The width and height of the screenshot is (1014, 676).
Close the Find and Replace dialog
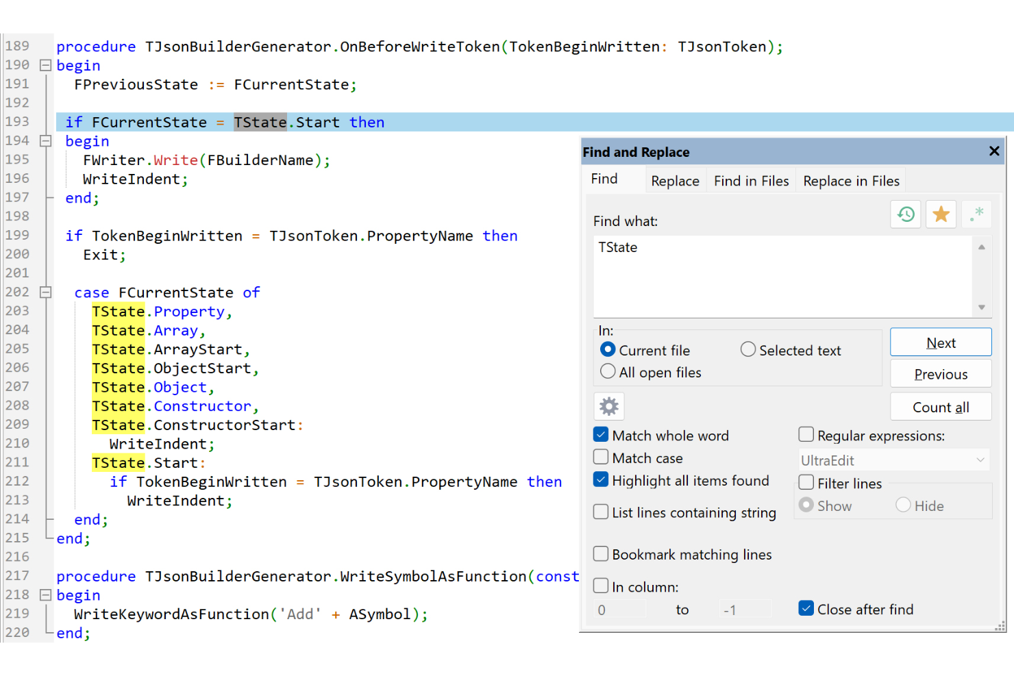994,151
